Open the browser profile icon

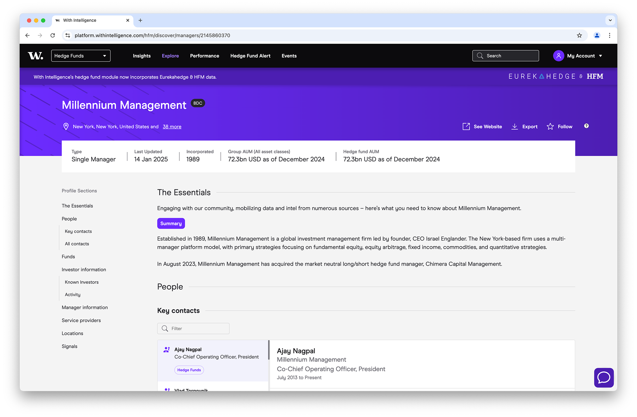597,35
